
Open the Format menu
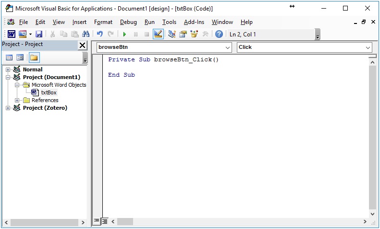tap(103, 22)
